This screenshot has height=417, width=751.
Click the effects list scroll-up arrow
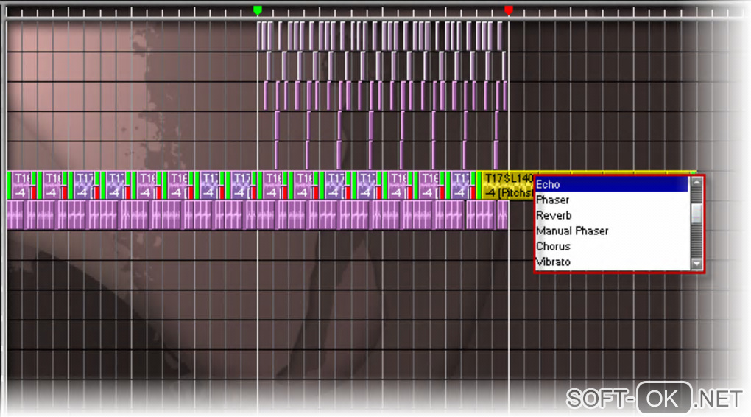tap(697, 182)
